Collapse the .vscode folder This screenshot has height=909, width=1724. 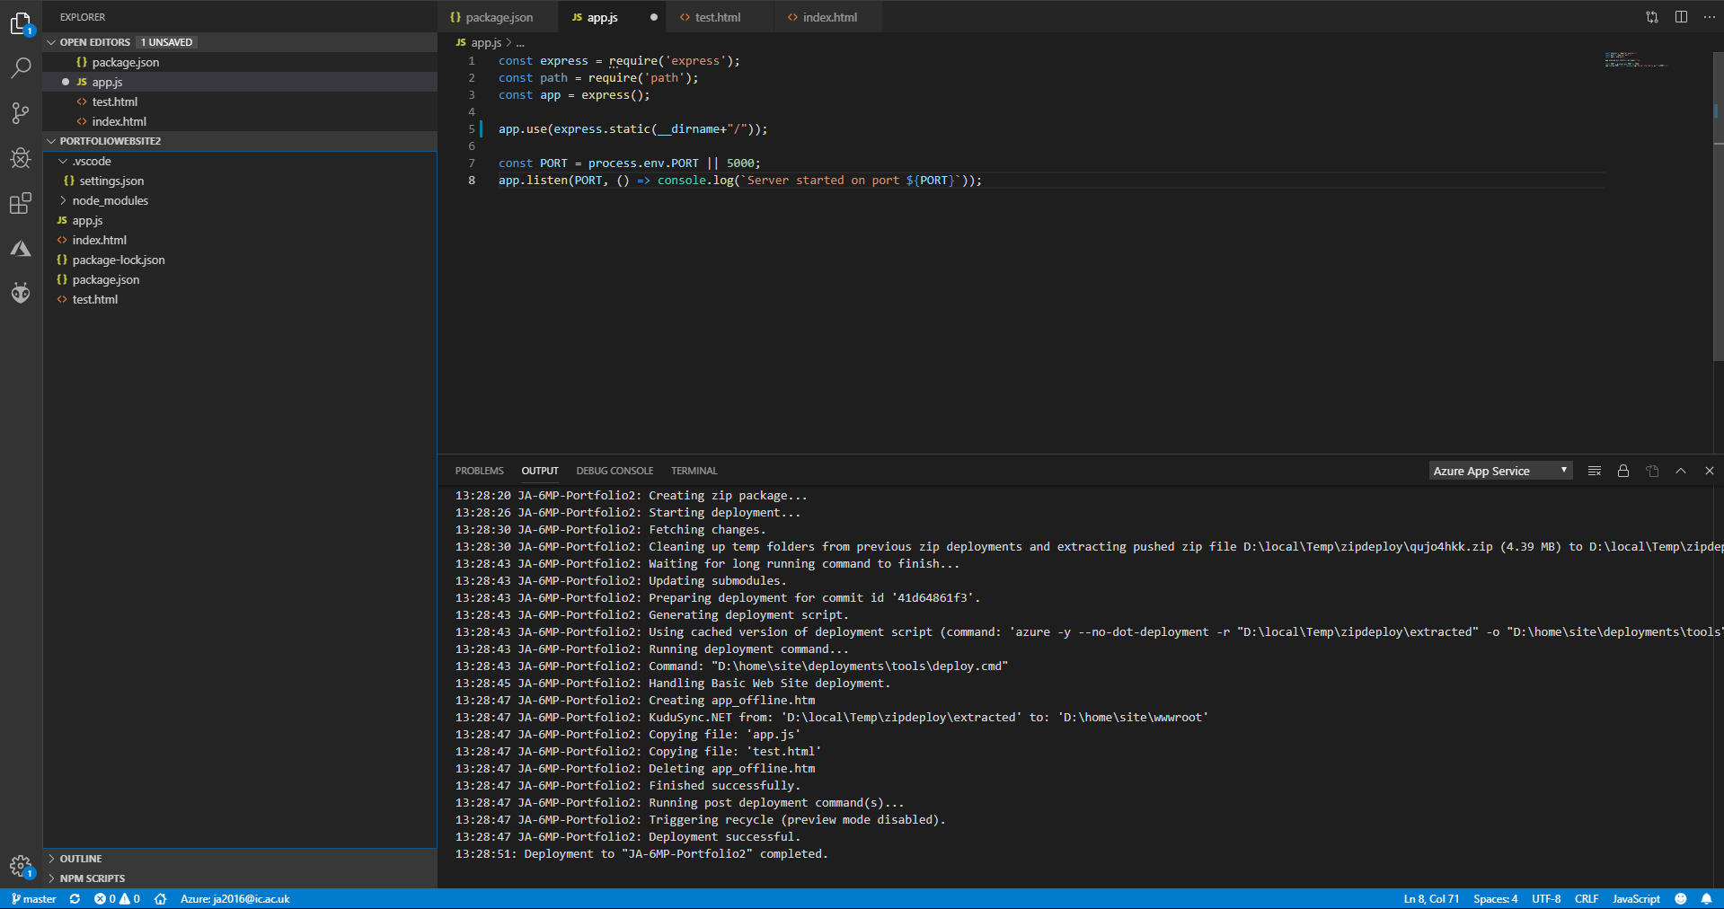click(x=240, y=161)
